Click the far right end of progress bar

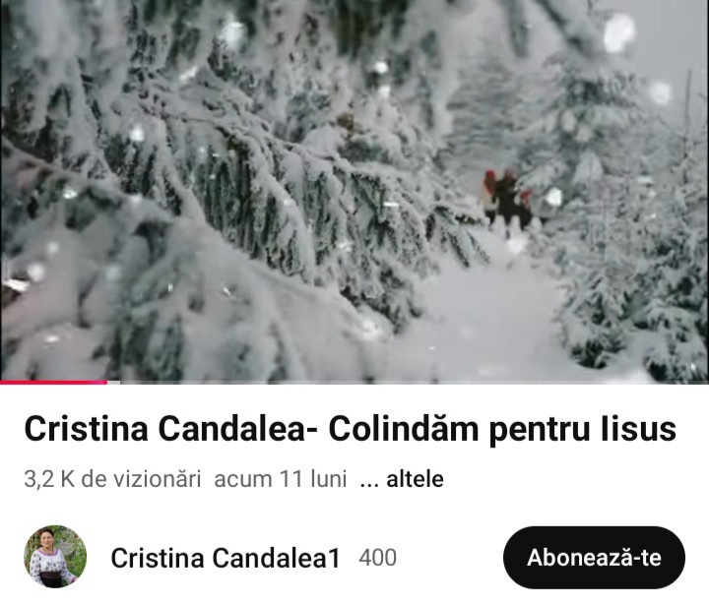[x=706, y=382]
